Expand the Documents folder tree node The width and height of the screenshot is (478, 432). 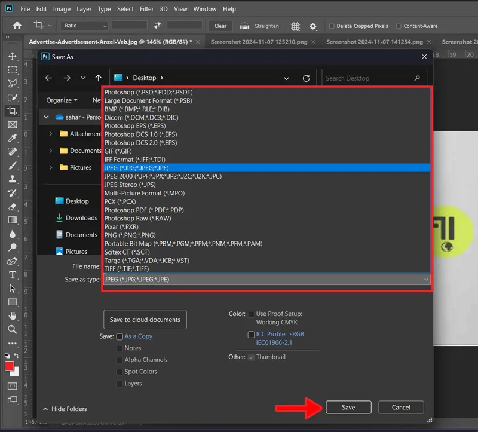[51, 151]
